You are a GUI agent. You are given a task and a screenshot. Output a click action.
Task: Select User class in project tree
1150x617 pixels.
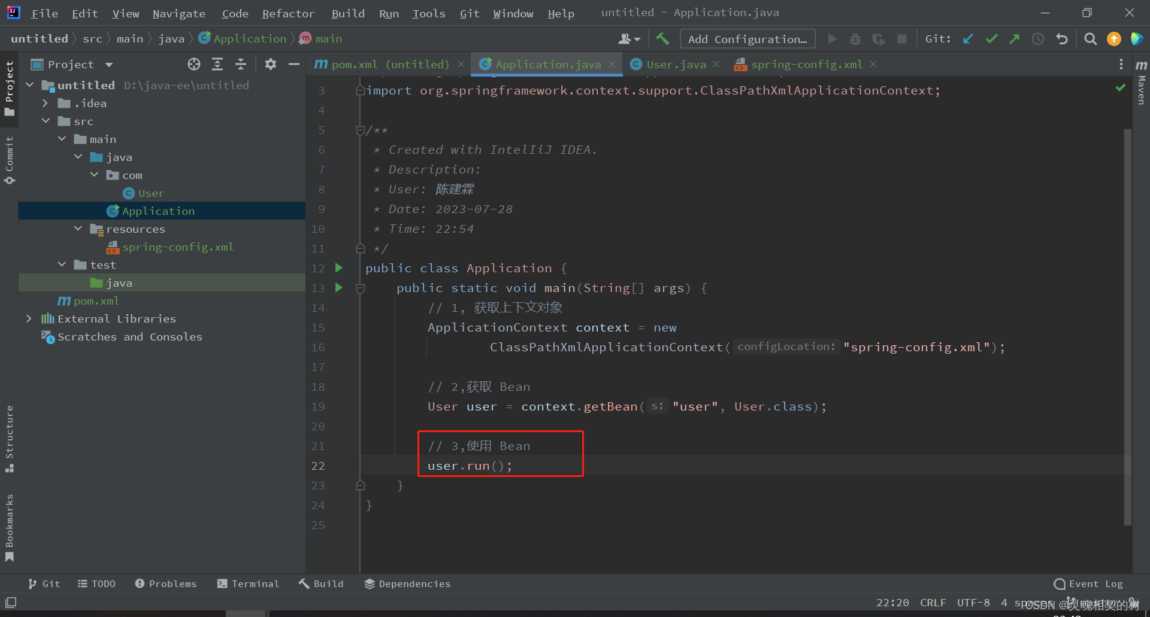(151, 193)
